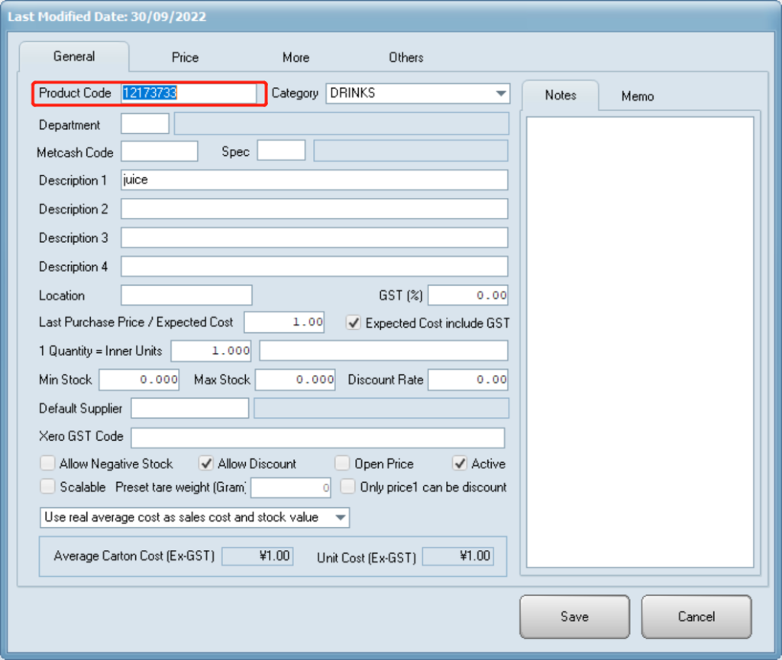Toggle the Active checkbox

pyautogui.click(x=460, y=464)
